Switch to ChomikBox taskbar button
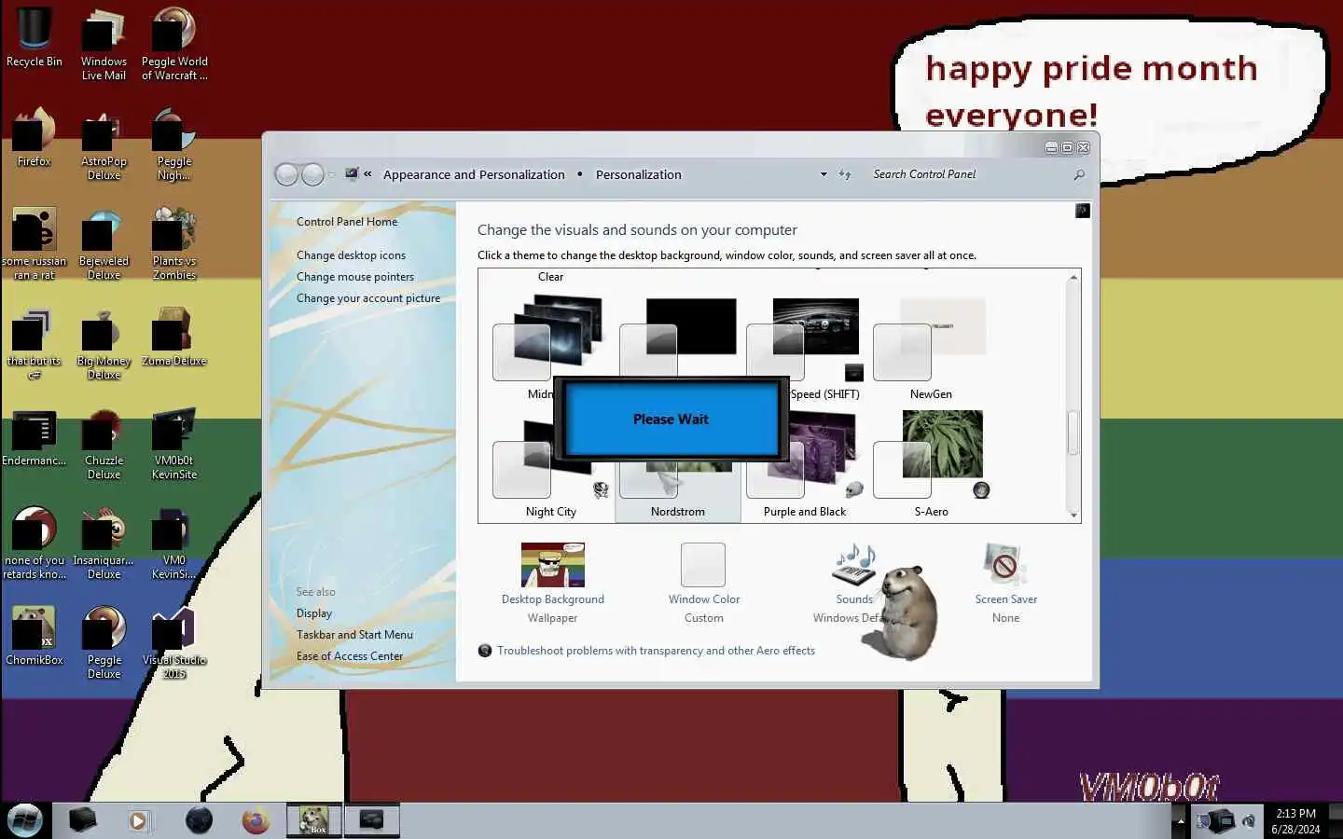 [313, 820]
